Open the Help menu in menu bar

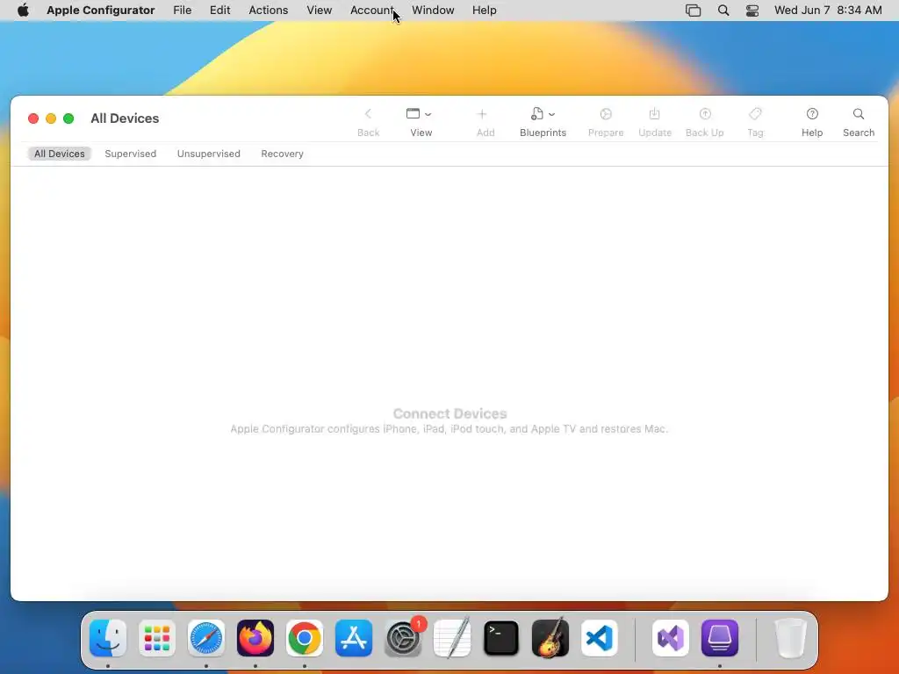pyautogui.click(x=484, y=11)
